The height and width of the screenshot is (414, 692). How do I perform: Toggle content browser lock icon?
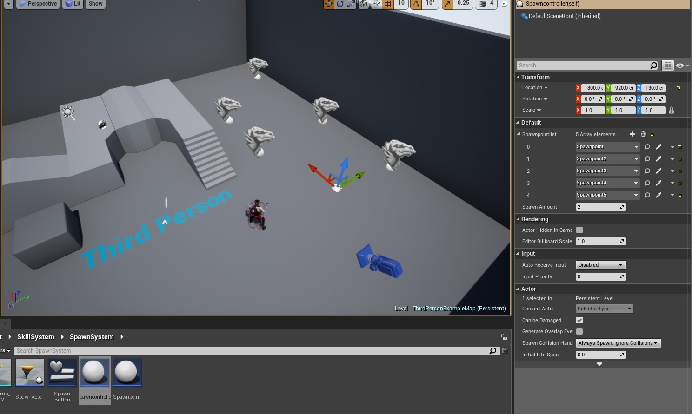pos(504,337)
